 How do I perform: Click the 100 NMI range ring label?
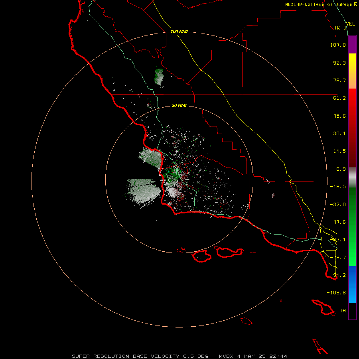[x=179, y=32]
